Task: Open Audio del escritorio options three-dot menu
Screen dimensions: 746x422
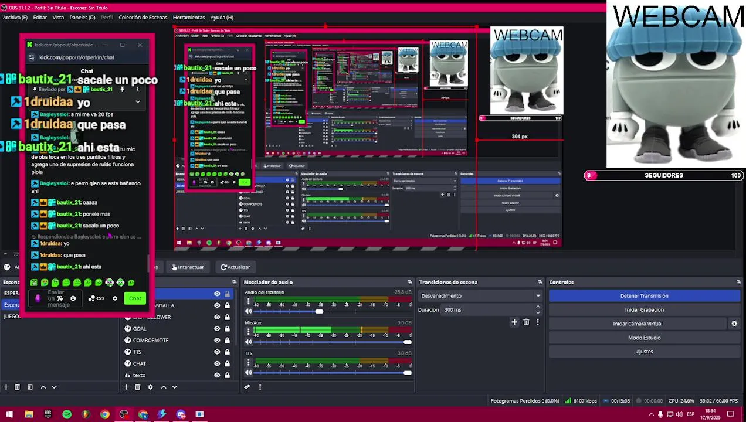Action: [248, 302]
